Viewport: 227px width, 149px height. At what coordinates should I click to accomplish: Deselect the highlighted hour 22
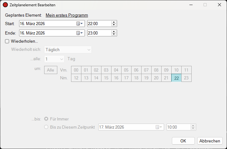click(176, 78)
